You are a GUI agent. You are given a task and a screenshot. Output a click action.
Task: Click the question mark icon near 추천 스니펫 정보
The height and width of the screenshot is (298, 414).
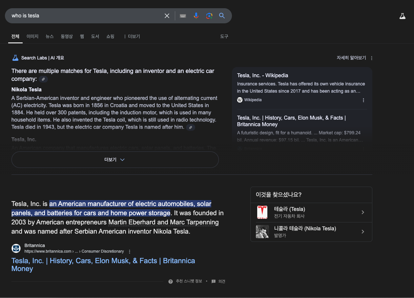click(171, 281)
